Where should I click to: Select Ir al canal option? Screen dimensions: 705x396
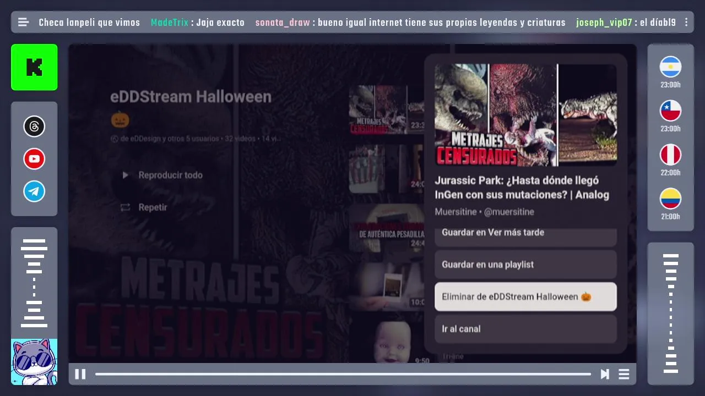click(525, 329)
